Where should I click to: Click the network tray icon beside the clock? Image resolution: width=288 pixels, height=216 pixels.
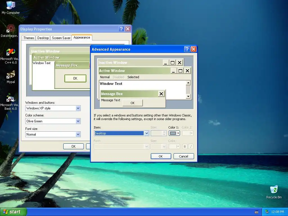[267, 212]
